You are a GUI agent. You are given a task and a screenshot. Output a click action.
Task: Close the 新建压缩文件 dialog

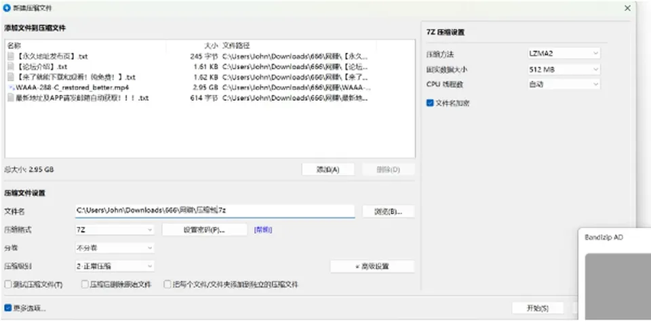click(x=628, y=8)
